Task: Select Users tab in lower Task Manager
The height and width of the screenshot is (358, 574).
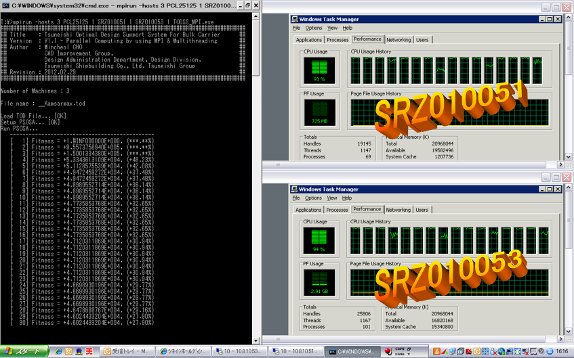Action: pyautogui.click(x=422, y=210)
